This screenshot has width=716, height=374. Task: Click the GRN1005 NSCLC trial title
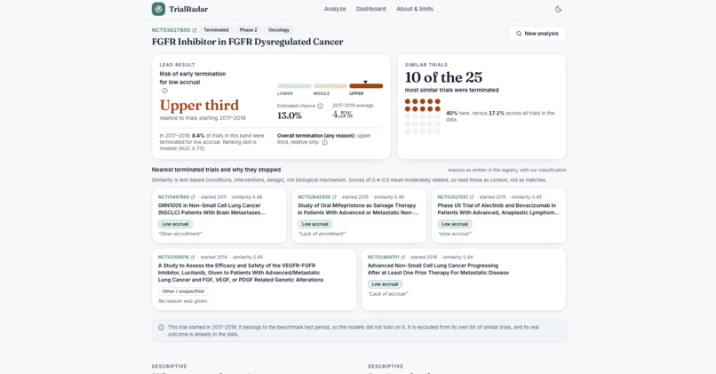[212, 209]
